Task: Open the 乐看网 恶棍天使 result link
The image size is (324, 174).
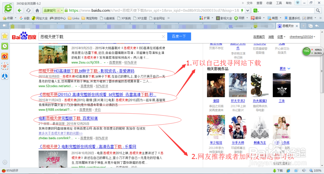Action: [87, 147]
